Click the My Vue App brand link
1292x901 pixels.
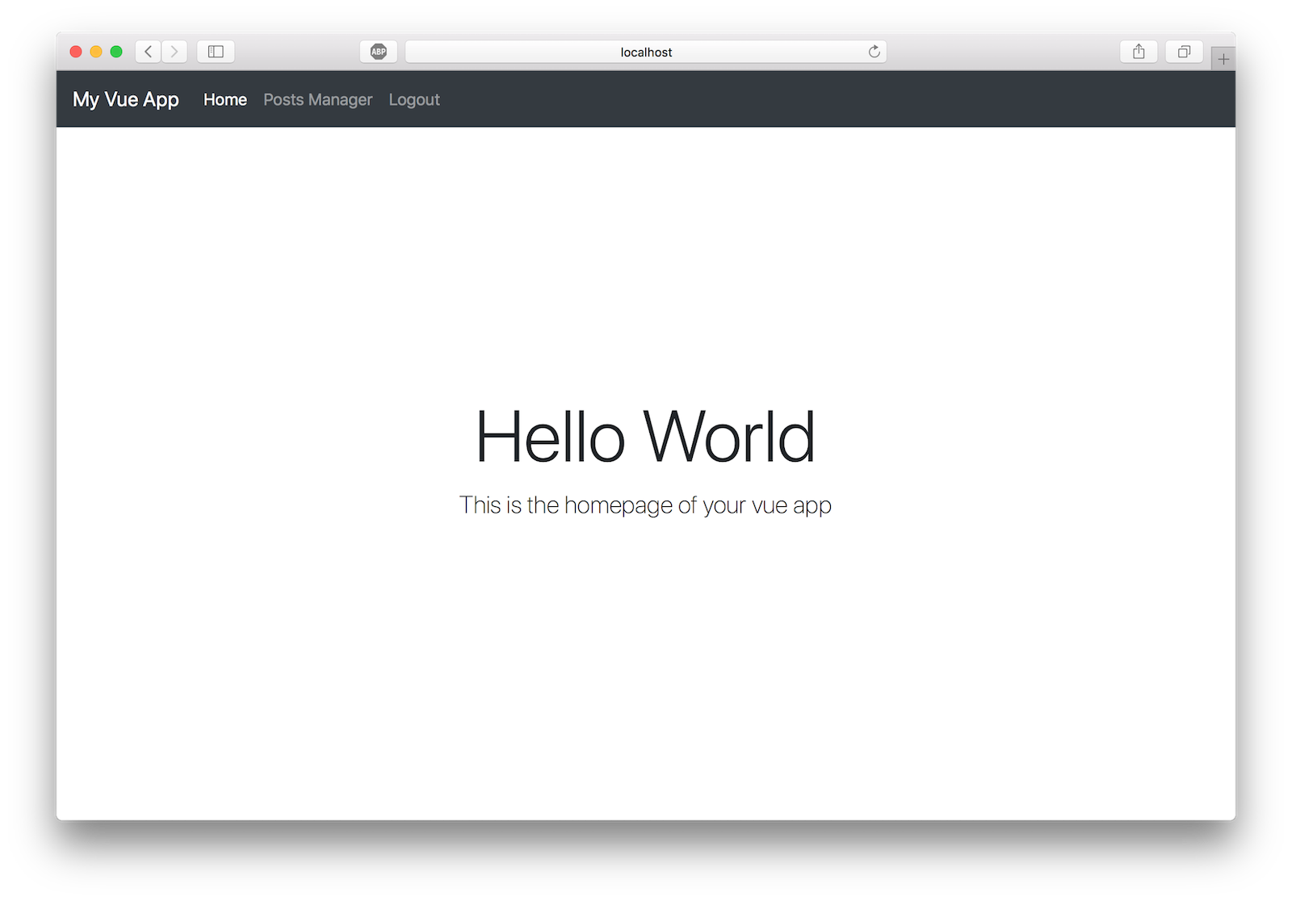click(126, 99)
